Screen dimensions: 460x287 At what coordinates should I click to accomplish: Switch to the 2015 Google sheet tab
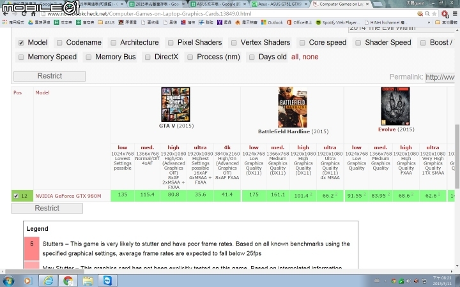pos(158,4)
